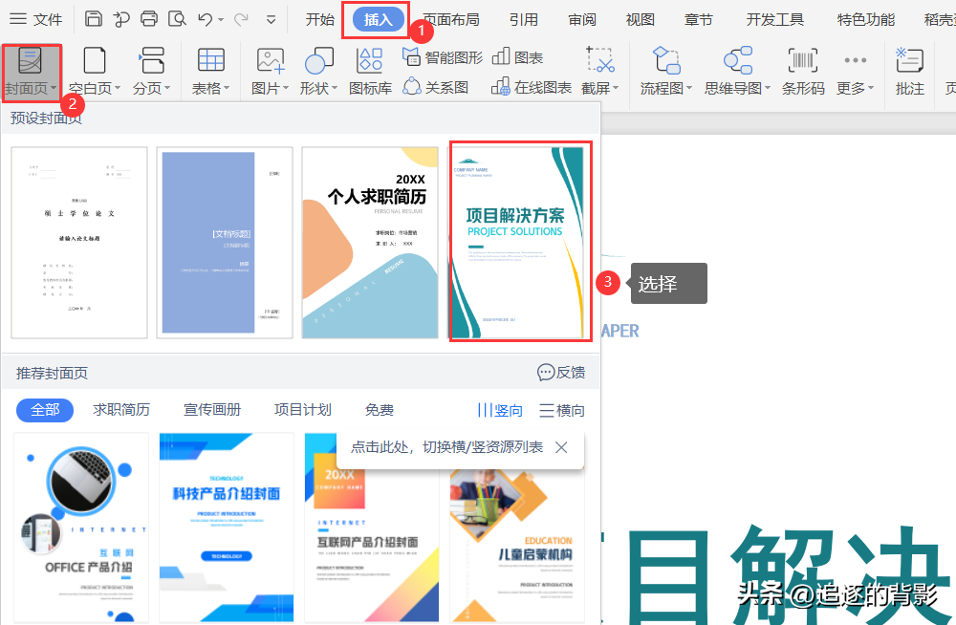The width and height of the screenshot is (956, 625).
Task: Open the 图片 picture dropdown
Action: [x=271, y=73]
